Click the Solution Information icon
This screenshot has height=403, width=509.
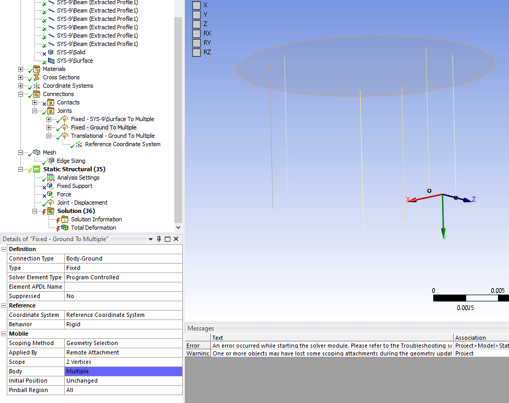pos(65,219)
